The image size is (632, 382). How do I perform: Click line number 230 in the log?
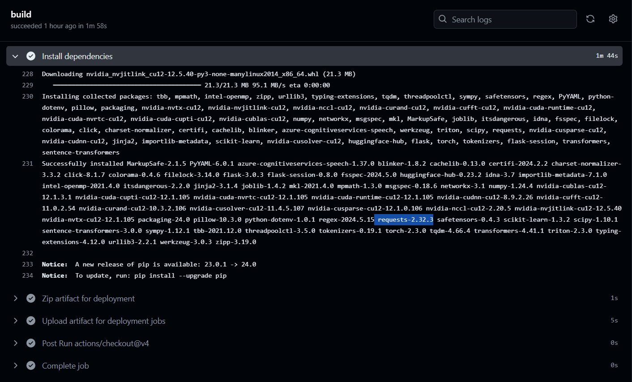[x=27, y=96]
